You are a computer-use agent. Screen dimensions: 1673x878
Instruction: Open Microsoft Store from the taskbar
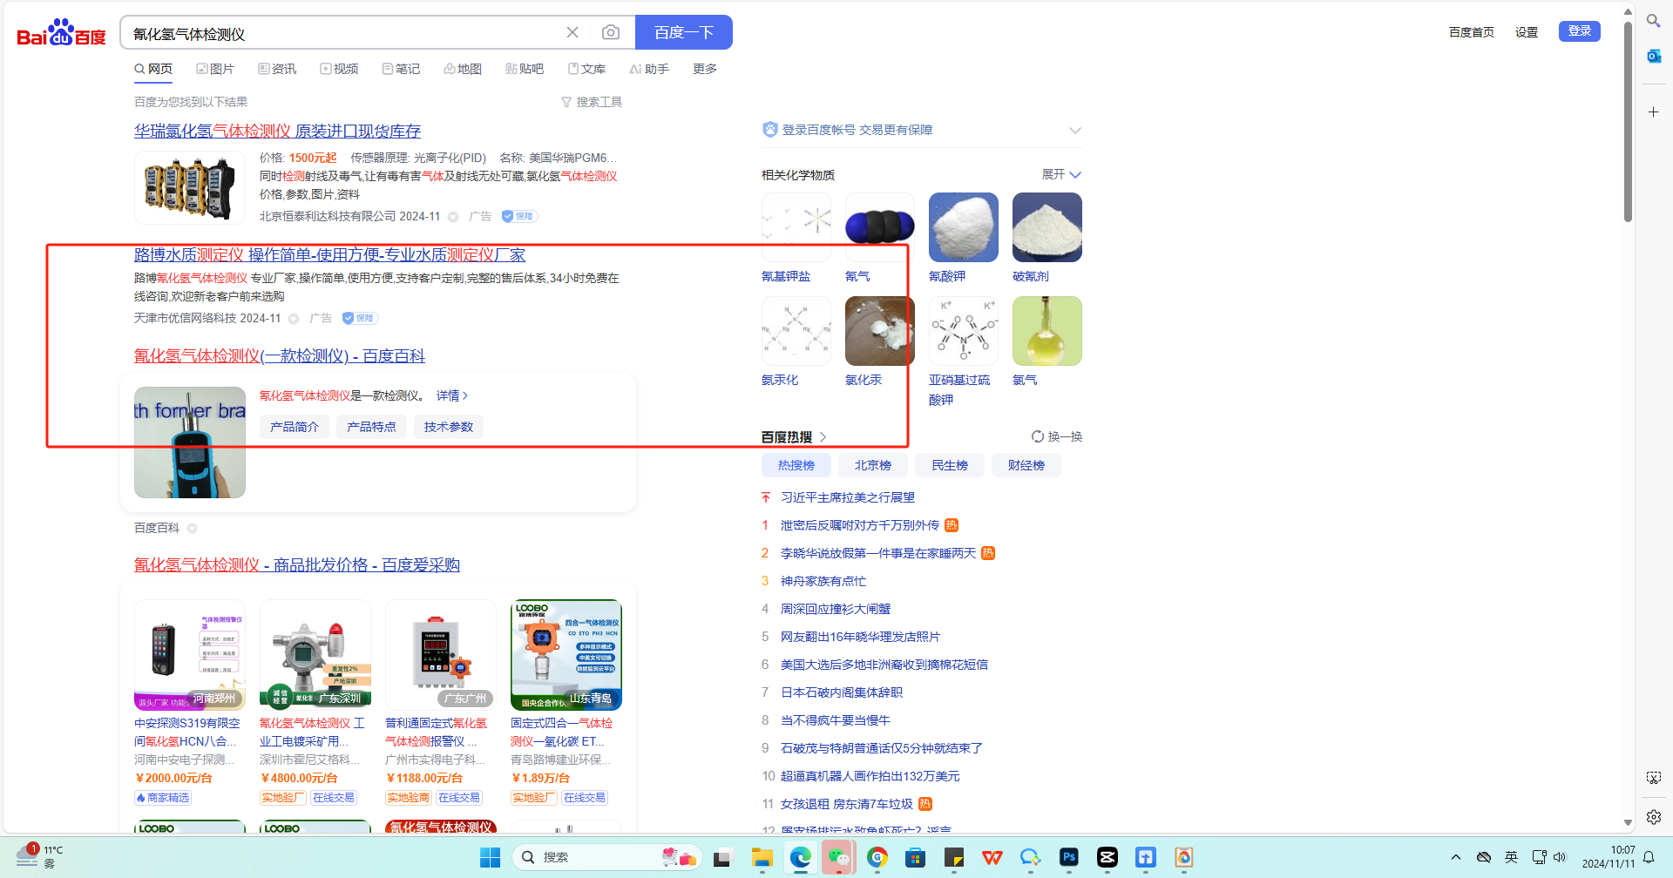915,857
